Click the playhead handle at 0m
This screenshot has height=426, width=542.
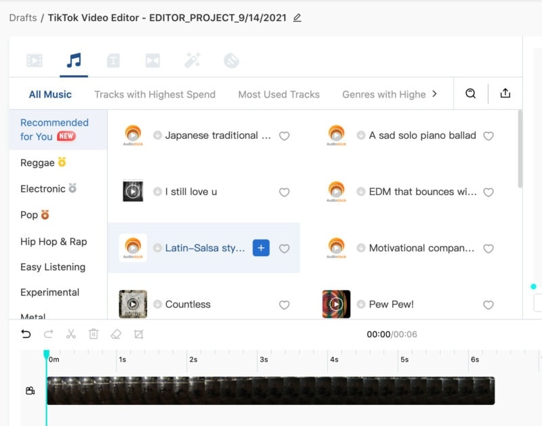[x=46, y=354]
